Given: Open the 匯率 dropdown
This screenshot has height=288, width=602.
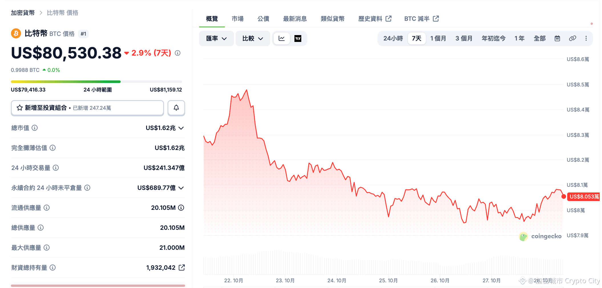Looking at the screenshot, I should pyautogui.click(x=217, y=38).
